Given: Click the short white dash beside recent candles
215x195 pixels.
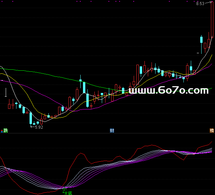Looking at the screenshot, I should coord(198,53).
